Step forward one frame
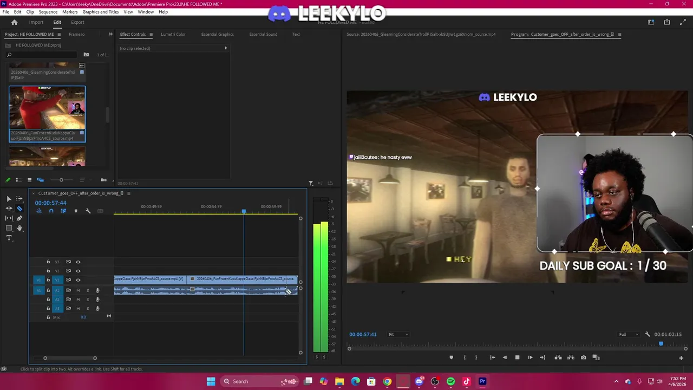 pyautogui.click(x=530, y=357)
